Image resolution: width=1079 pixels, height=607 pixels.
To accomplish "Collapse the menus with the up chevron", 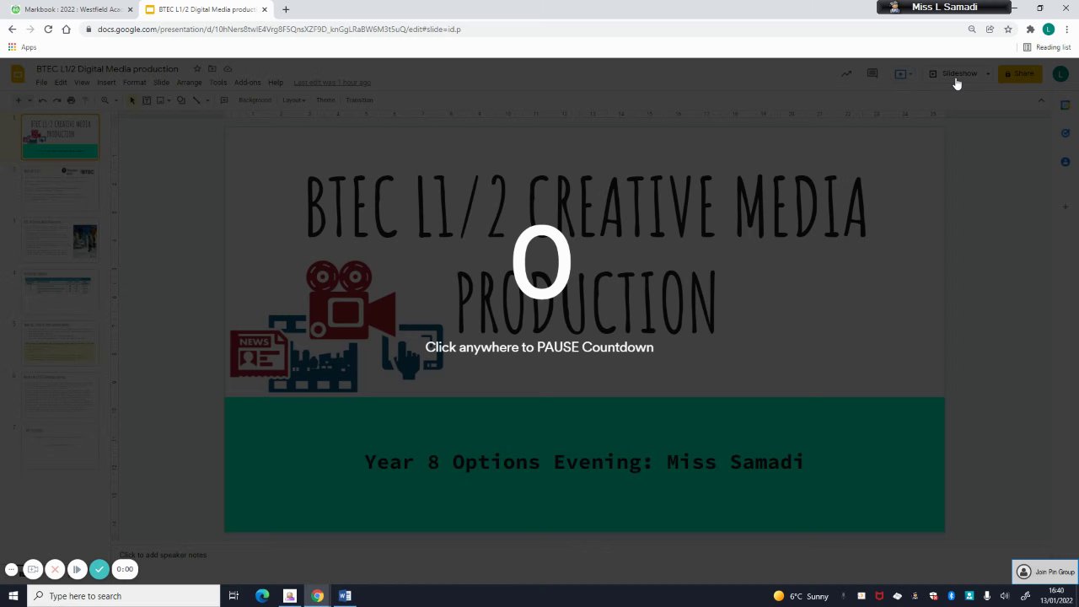I will pos(1041,100).
